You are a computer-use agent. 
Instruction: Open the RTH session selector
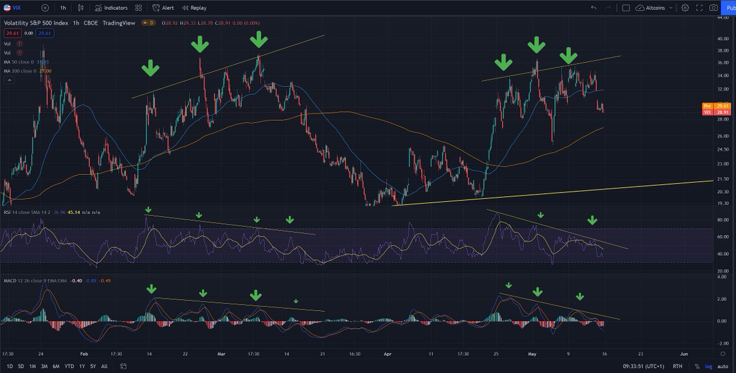click(678, 366)
